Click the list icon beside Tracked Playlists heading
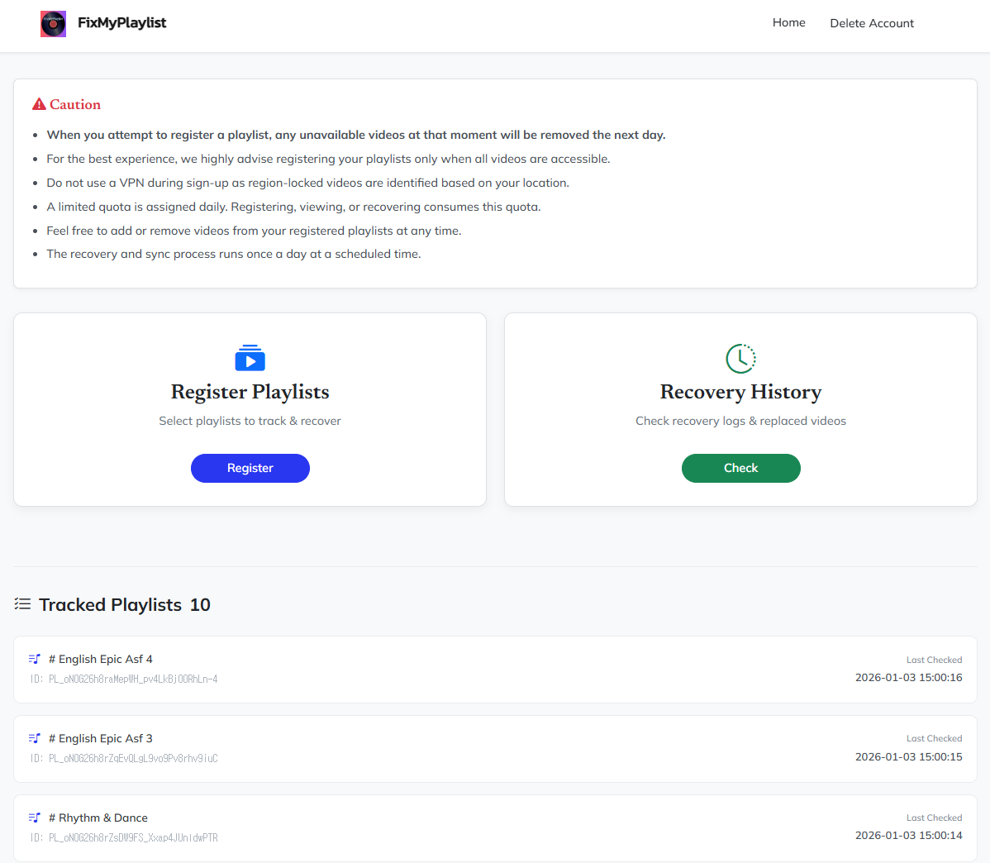The width and height of the screenshot is (990, 863). (x=23, y=603)
